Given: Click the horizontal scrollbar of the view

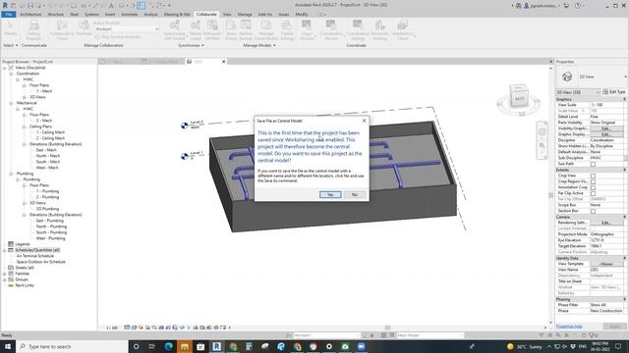Looking at the screenshot, I should (387, 328).
